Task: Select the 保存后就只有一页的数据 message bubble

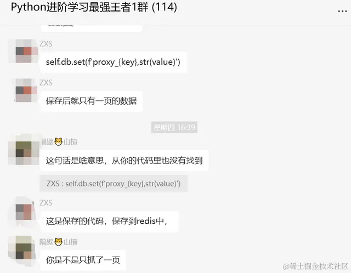Action: (x=92, y=101)
